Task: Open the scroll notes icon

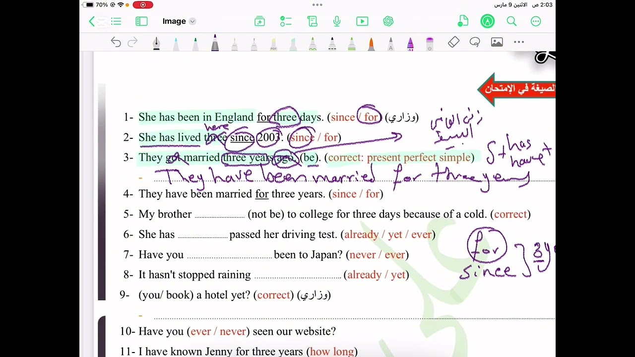Action: click(312, 21)
